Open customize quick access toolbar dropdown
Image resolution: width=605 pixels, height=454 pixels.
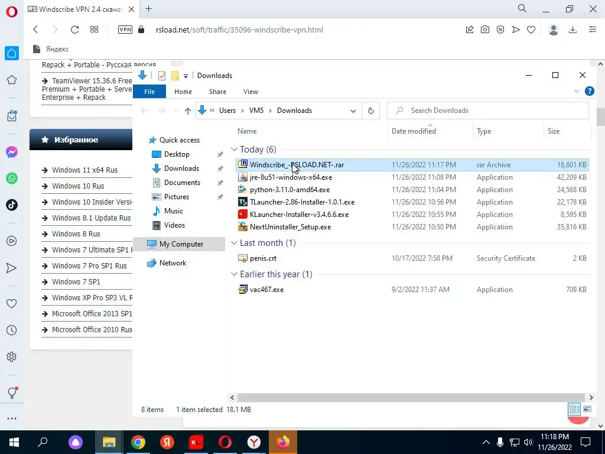[186, 76]
